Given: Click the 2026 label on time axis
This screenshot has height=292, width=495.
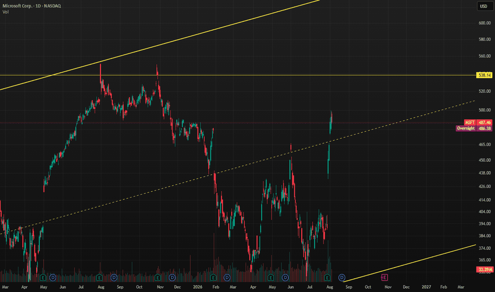Looking at the screenshot, I should (x=198, y=287).
